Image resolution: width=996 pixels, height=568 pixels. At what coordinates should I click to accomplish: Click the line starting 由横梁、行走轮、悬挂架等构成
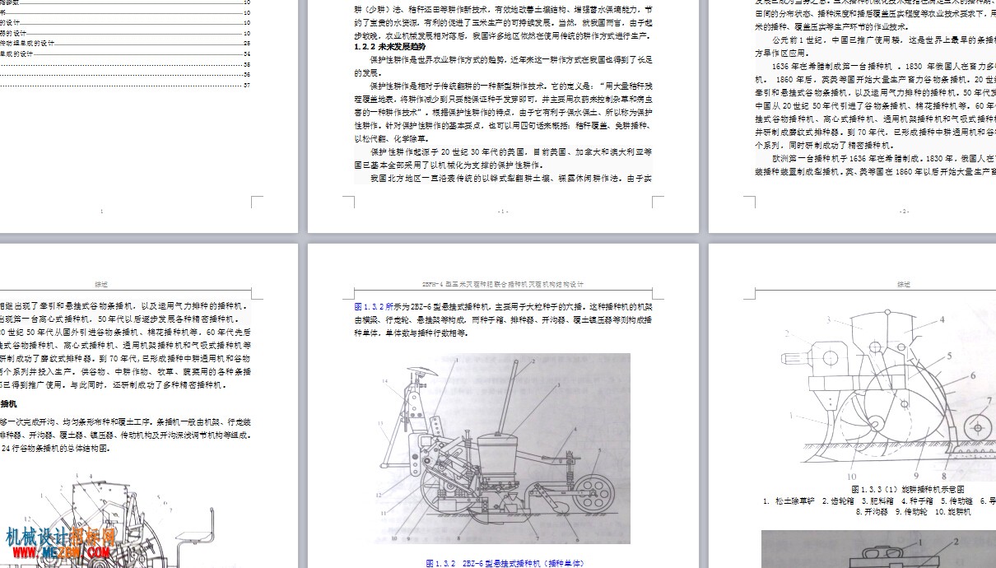pos(503,320)
